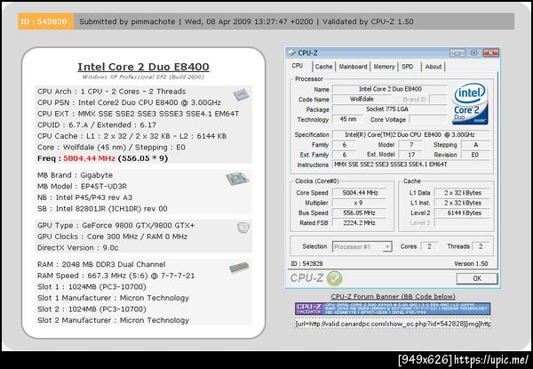Click 'GPU Clocks : Core 300 MHz' line
Viewport: 533px width, 369px height.
coord(113,237)
